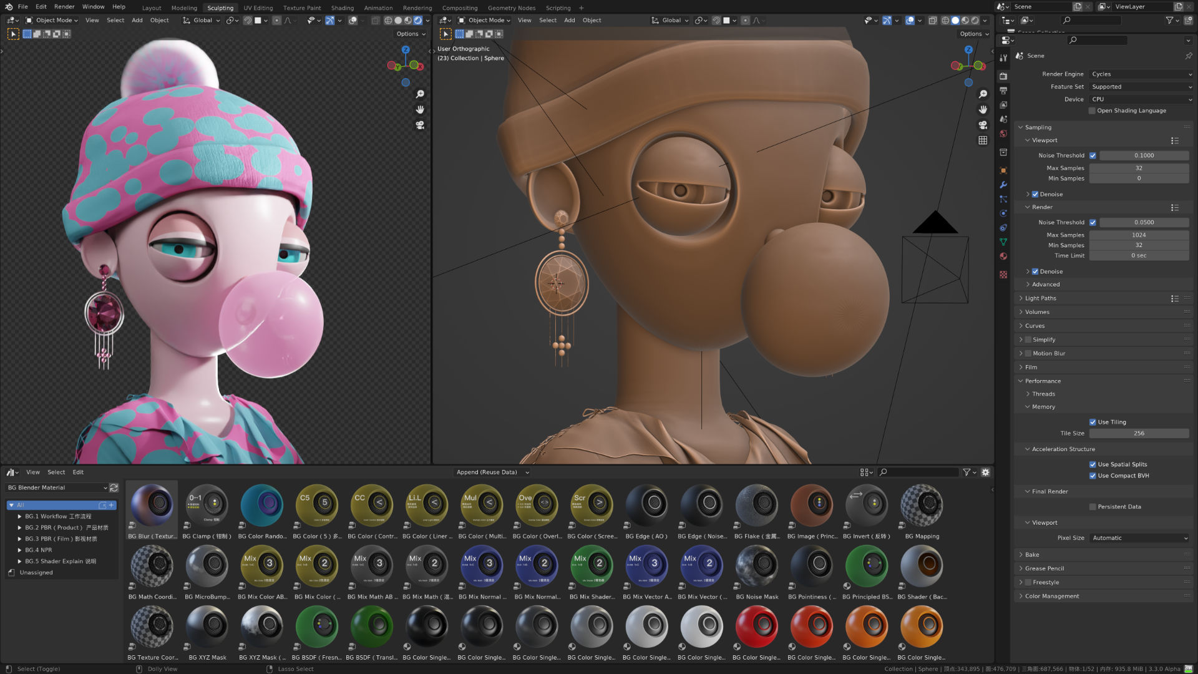Expand the Color Management panel
1198x674 pixels.
(1051, 596)
